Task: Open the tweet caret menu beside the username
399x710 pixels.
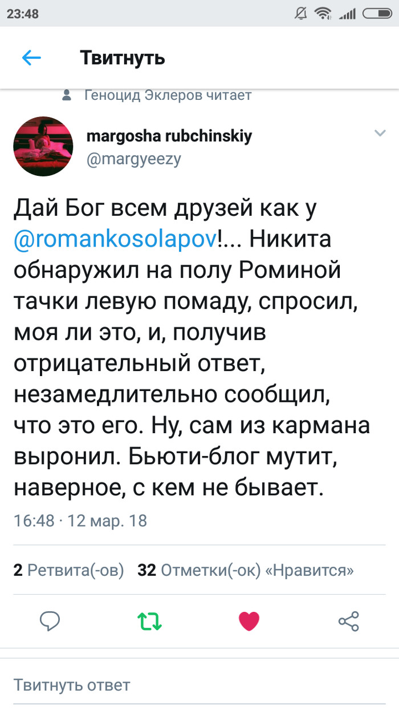Action: (x=380, y=133)
